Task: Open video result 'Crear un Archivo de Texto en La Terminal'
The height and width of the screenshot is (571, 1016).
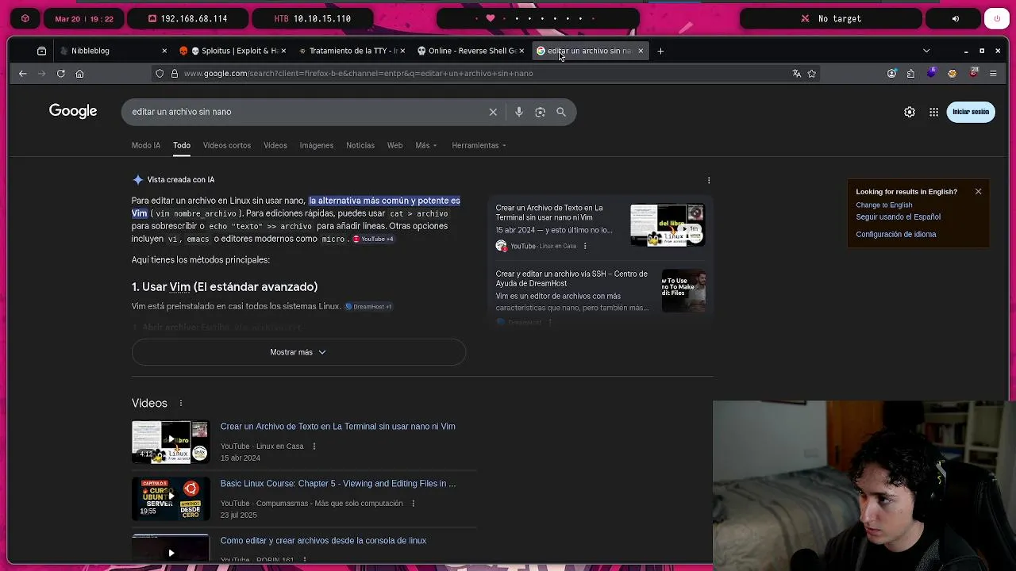Action: point(337,427)
